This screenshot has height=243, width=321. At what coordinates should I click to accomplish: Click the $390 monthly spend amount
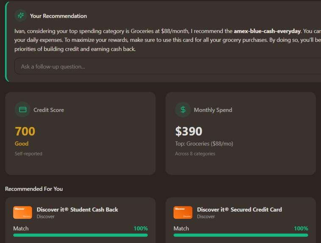[x=188, y=131]
